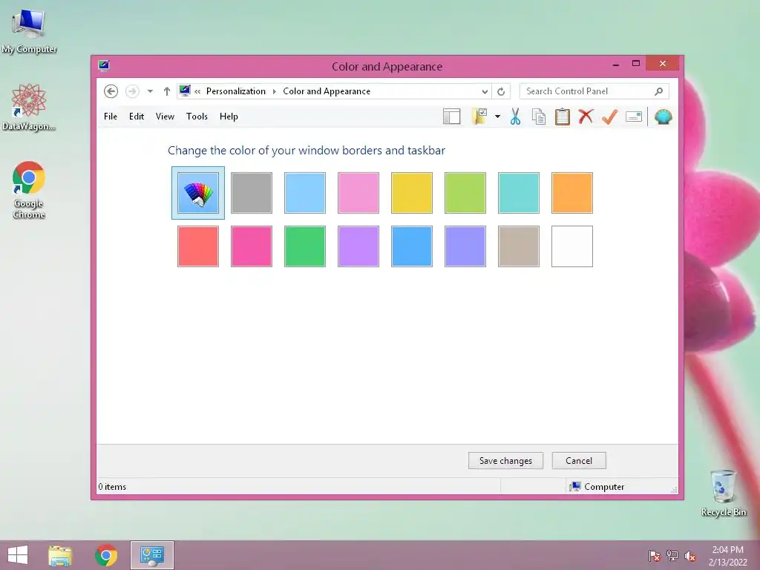Click the orange checkmark icon
Screen dimensions: 760x570
point(609,117)
